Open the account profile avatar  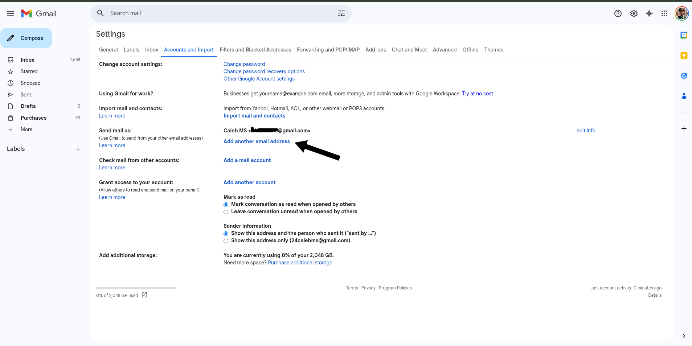point(681,13)
